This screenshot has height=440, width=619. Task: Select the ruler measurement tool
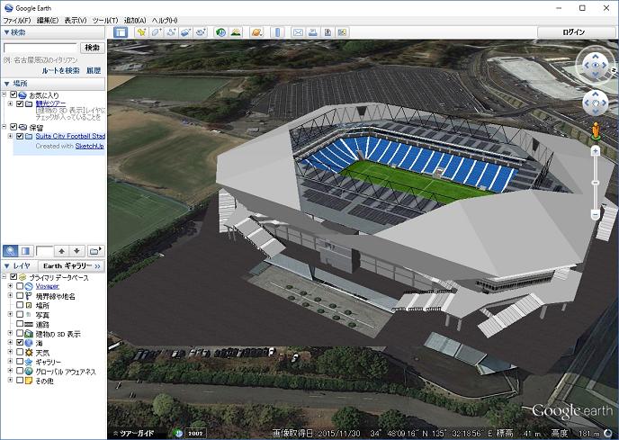pyautogui.click(x=277, y=32)
